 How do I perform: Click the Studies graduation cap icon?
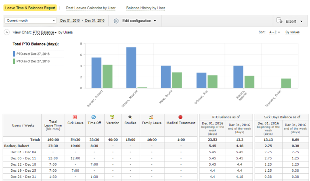[x=130, y=117]
